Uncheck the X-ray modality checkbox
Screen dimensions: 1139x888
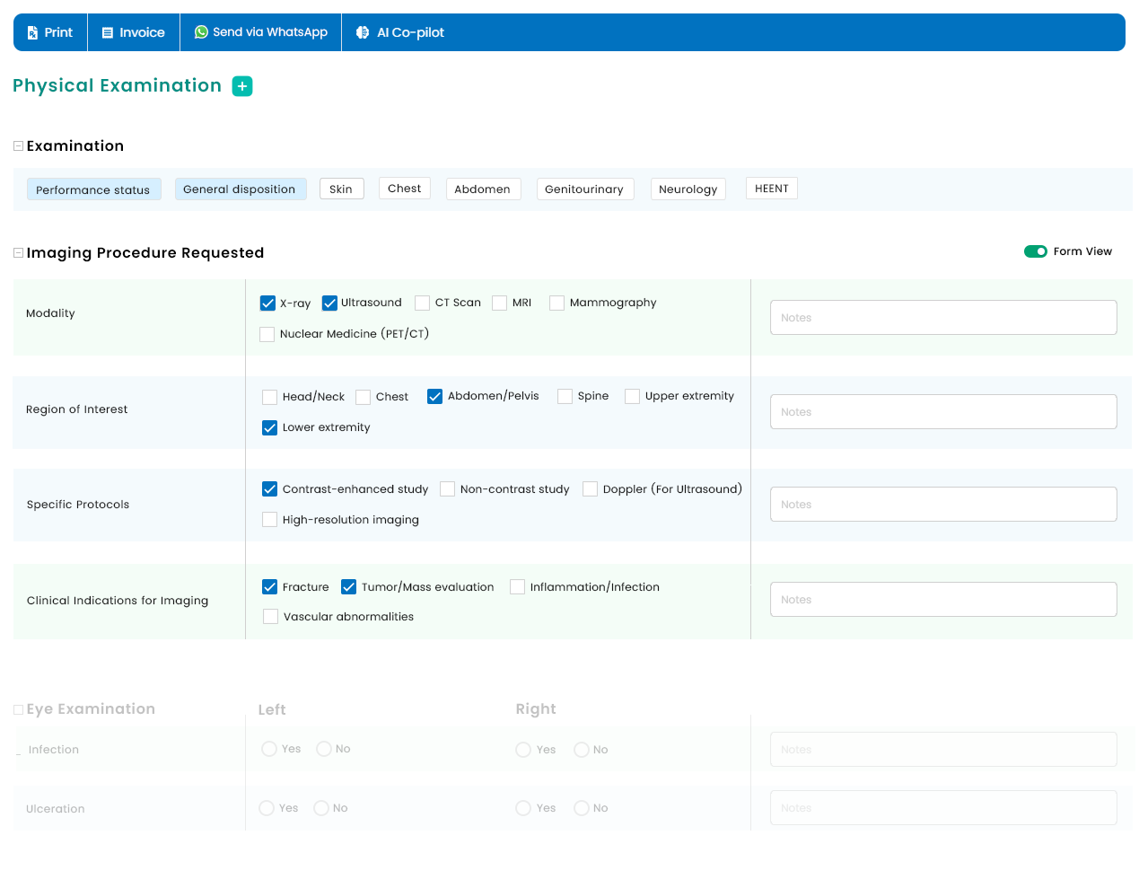pos(267,303)
